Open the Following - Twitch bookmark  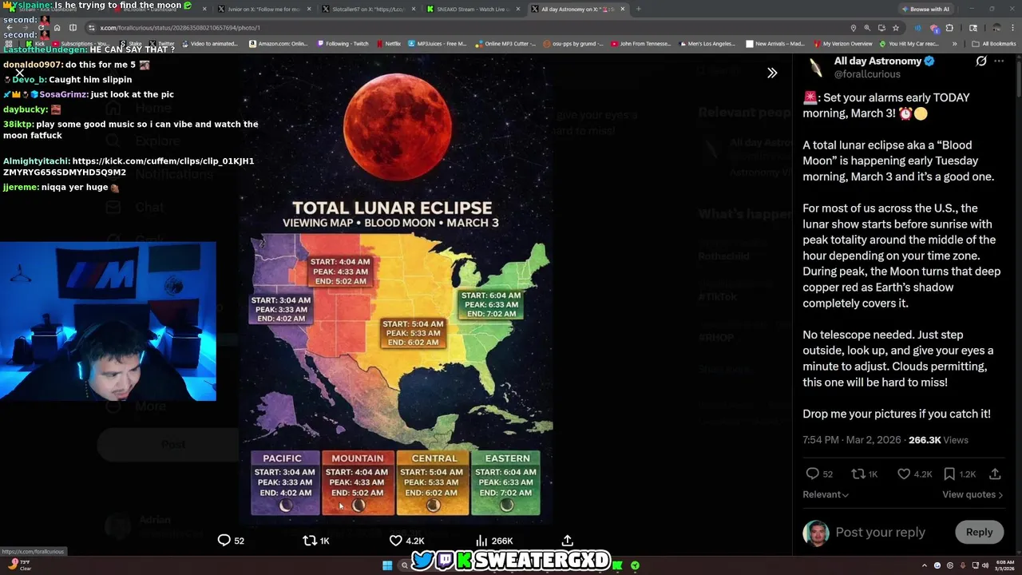[342, 44]
